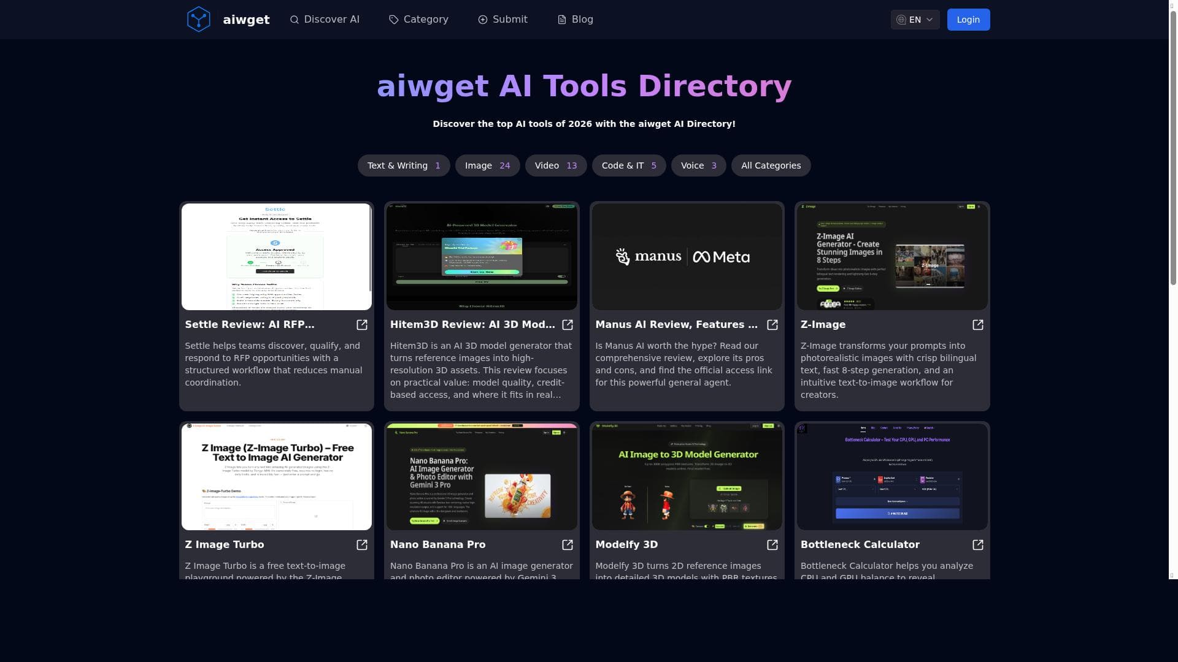Open Manus Meta logo thumbnail
1178x662 pixels.
click(687, 257)
